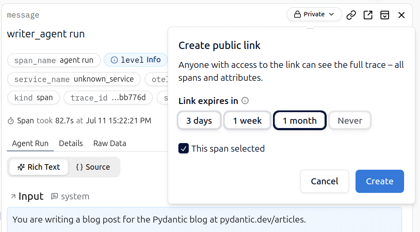
Task: Open span in new window icon
Action: pos(368,15)
